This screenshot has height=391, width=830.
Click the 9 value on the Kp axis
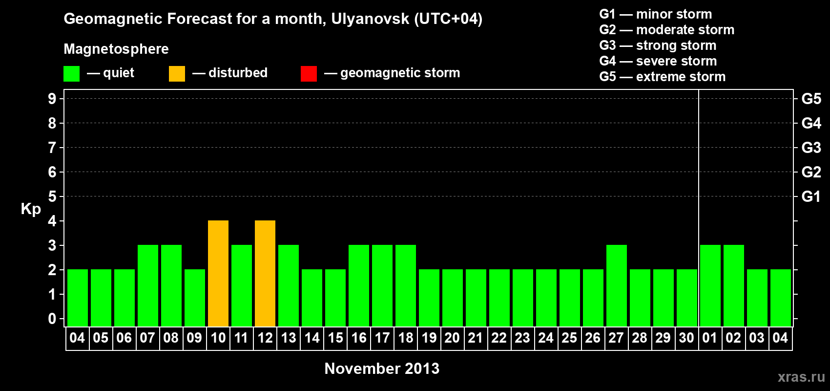point(52,99)
